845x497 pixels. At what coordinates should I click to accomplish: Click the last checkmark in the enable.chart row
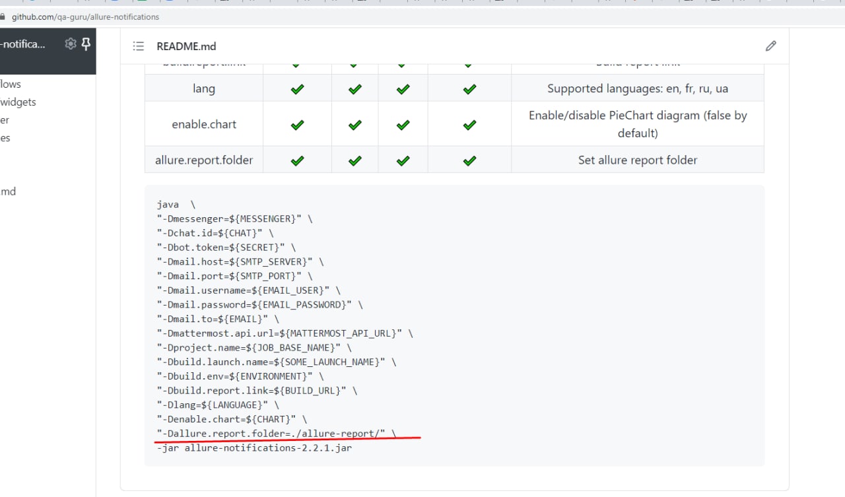coord(469,124)
